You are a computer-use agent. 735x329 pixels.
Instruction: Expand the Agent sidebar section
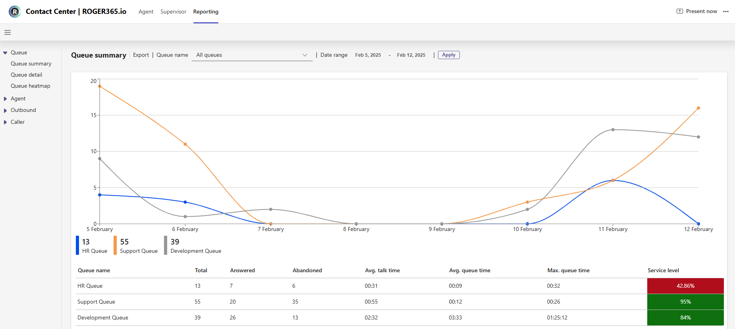[5, 99]
